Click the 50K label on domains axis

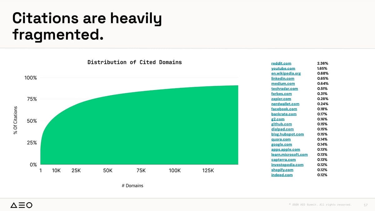[107, 171]
